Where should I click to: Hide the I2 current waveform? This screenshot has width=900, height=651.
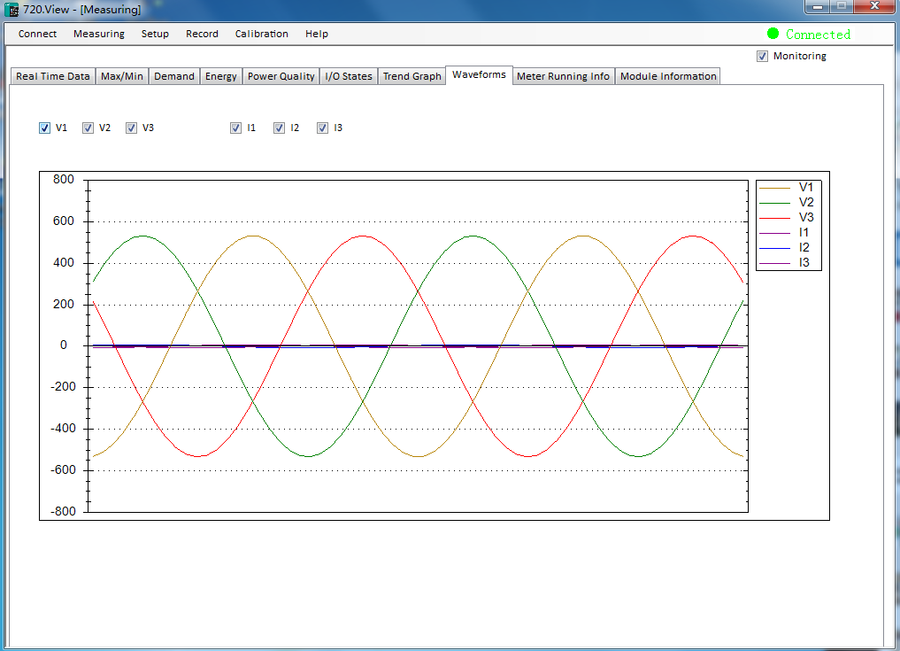click(x=280, y=128)
